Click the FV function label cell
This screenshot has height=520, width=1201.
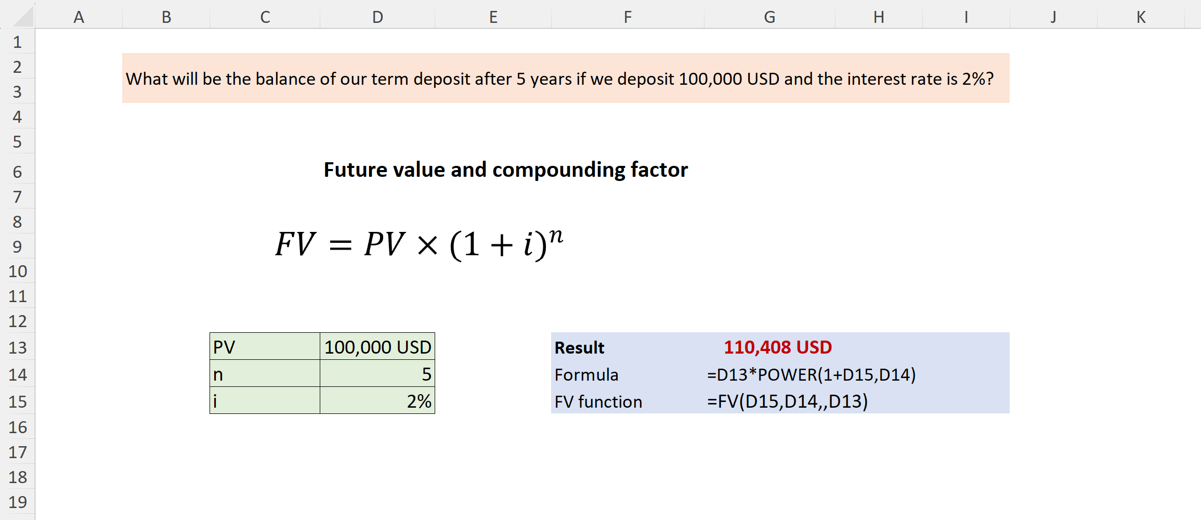598,401
